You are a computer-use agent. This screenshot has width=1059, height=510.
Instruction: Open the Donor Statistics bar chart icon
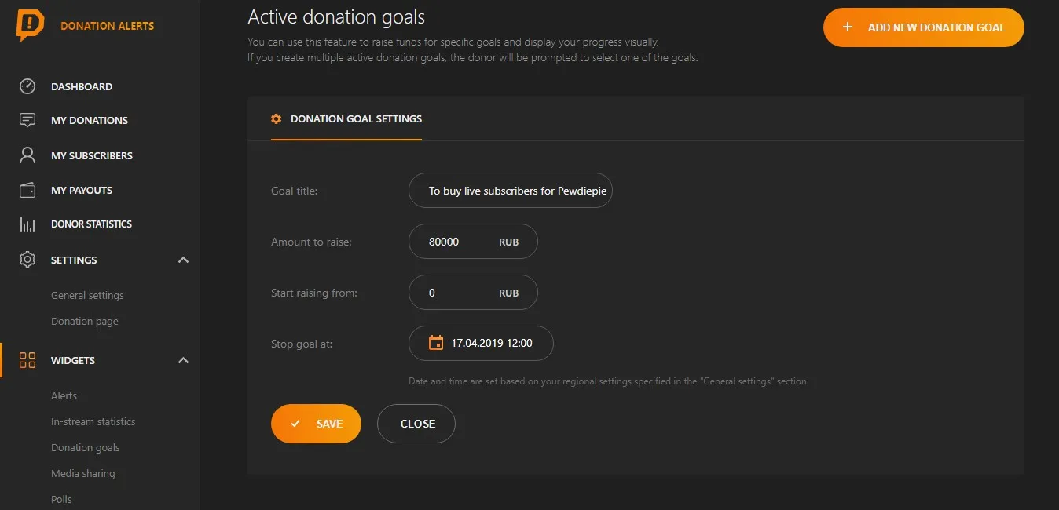(x=27, y=224)
